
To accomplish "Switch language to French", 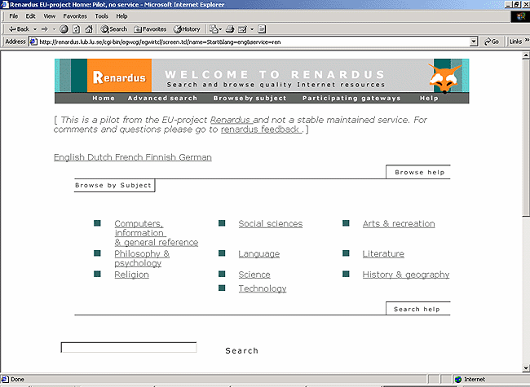I will point(129,157).
